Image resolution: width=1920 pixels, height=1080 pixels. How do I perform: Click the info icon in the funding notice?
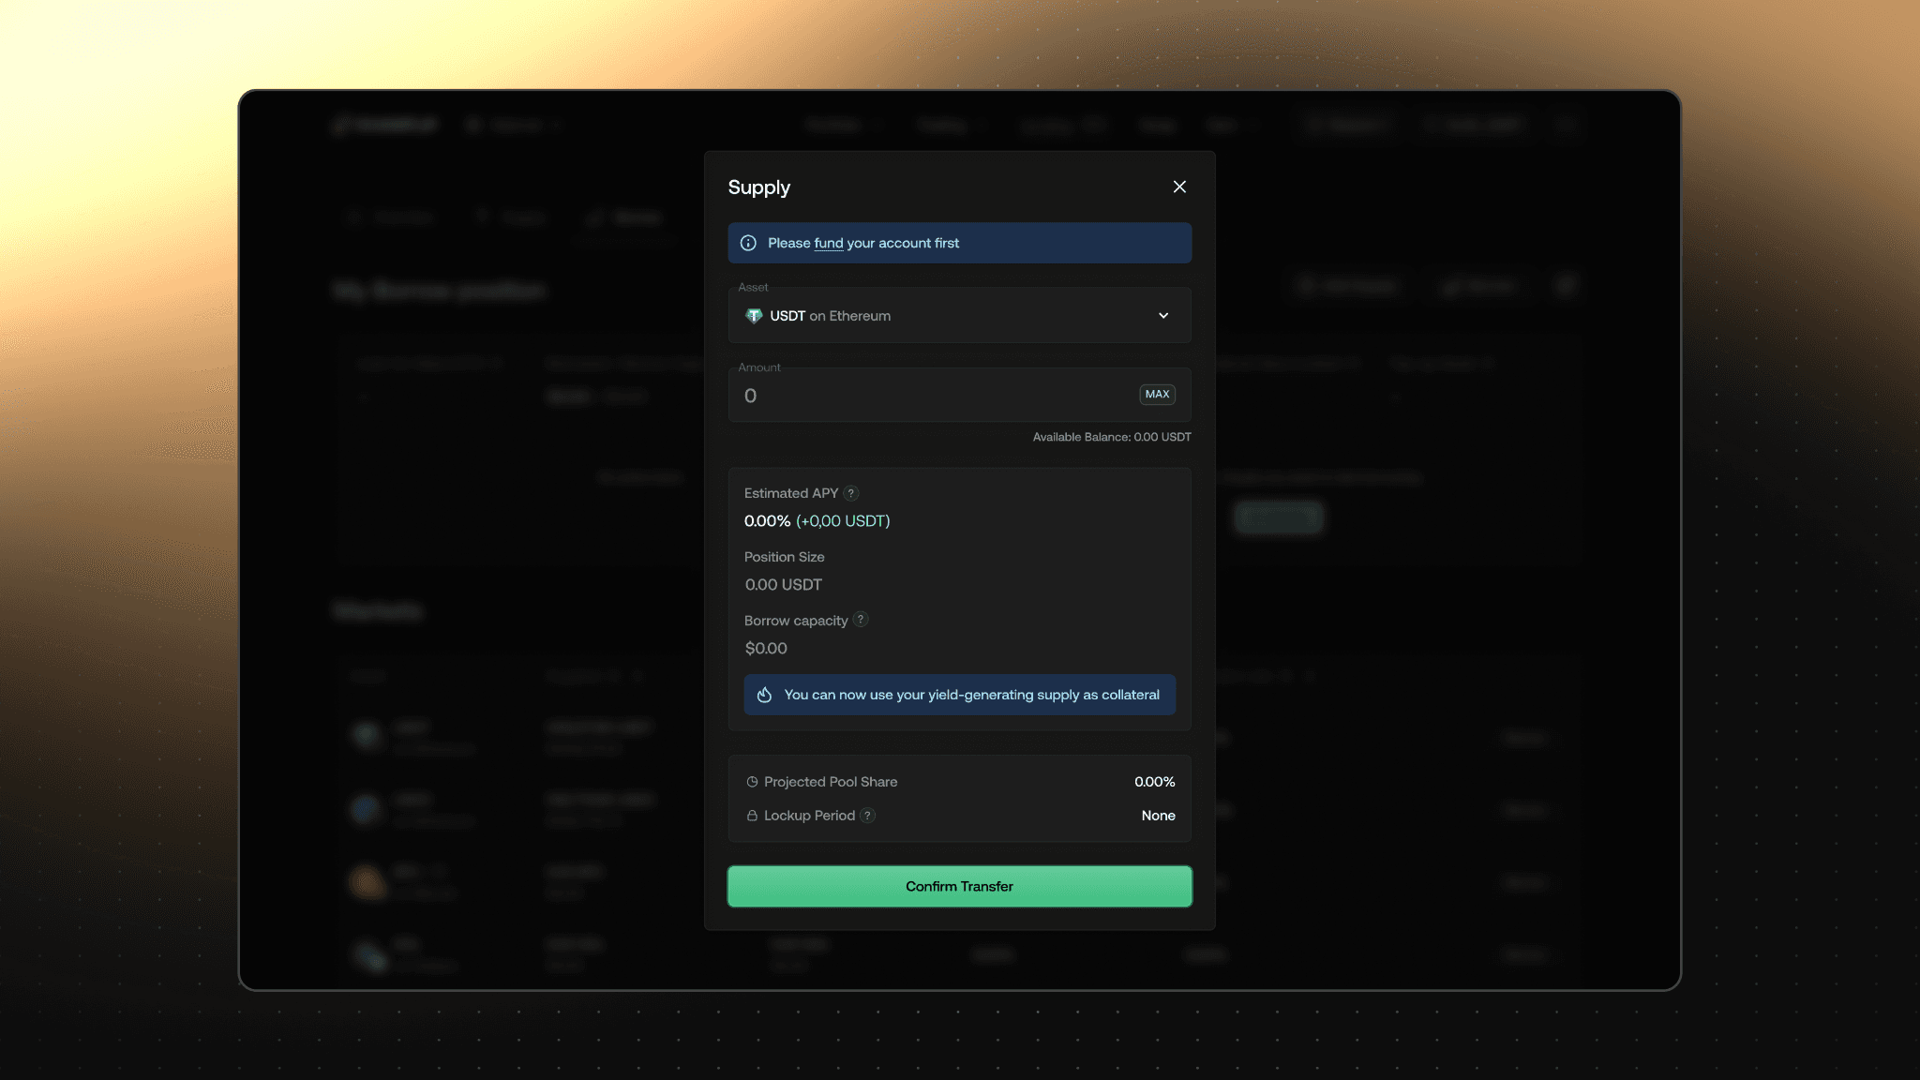click(748, 243)
